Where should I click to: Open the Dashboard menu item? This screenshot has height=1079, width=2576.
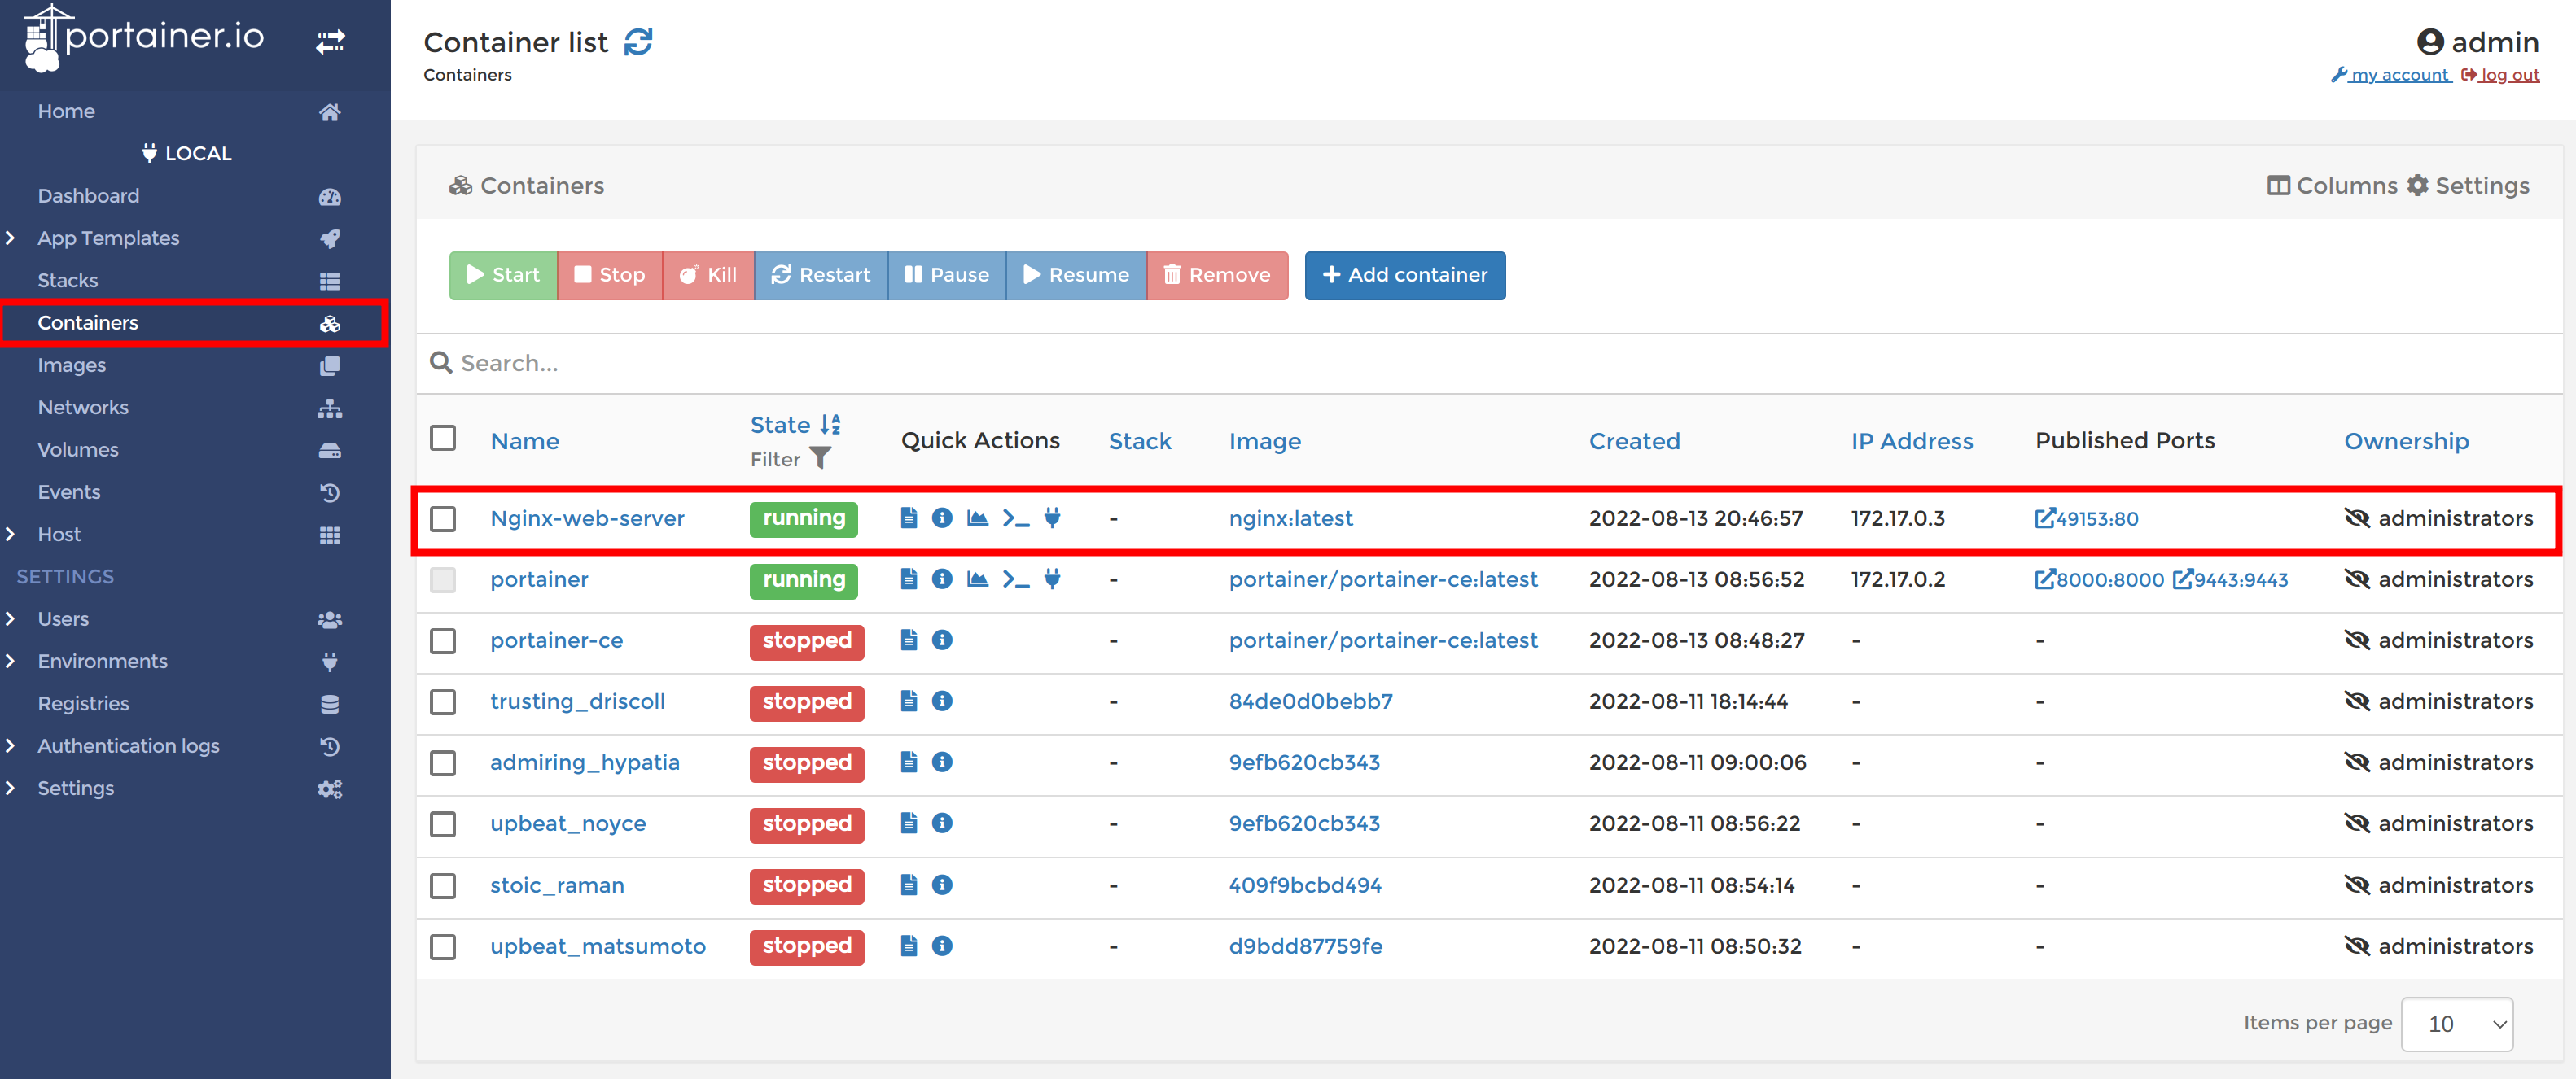(x=88, y=194)
